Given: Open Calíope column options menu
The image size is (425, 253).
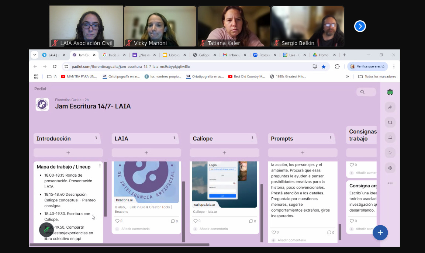Looking at the screenshot, I should point(252,138).
